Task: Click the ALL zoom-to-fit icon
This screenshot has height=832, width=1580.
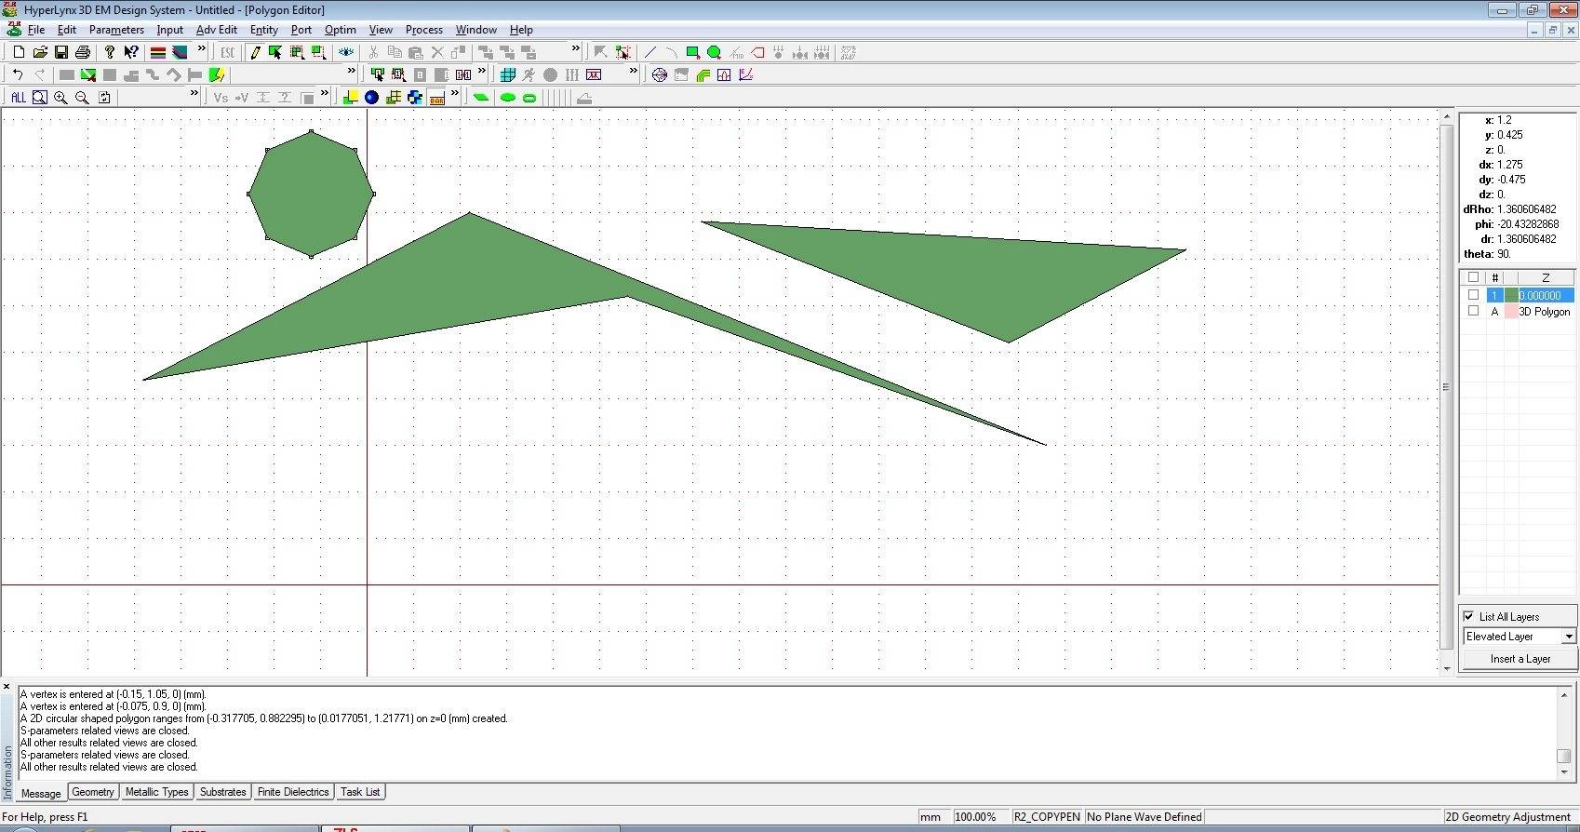Action: tap(18, 97)
